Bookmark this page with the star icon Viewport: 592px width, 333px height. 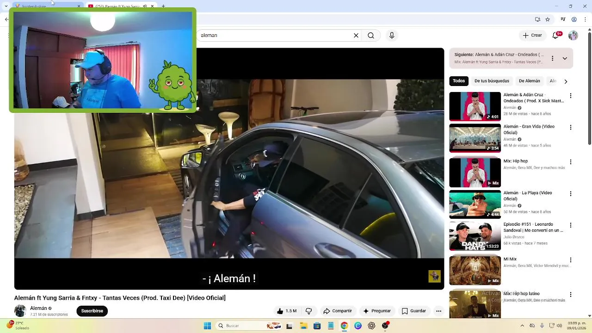point(548,19)
